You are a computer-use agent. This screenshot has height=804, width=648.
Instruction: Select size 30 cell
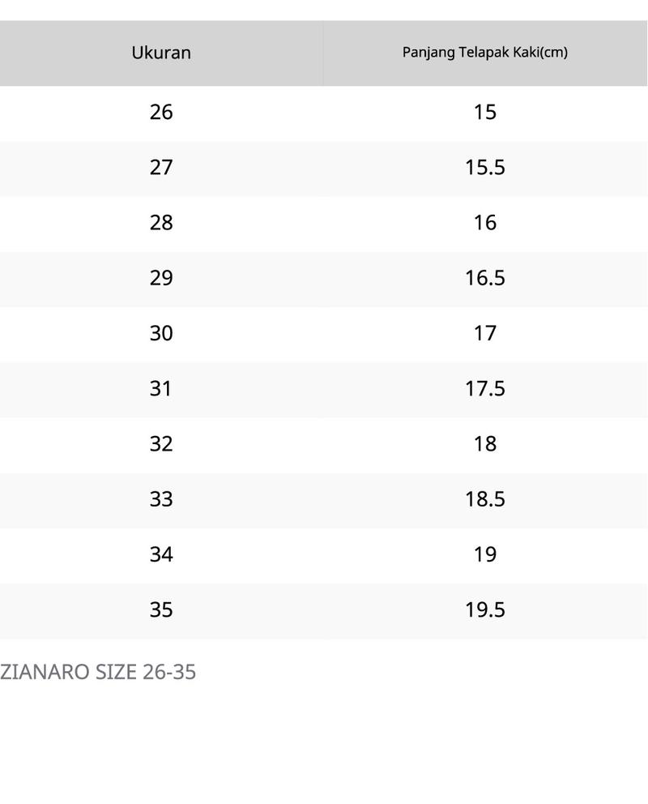coord(161,334)
